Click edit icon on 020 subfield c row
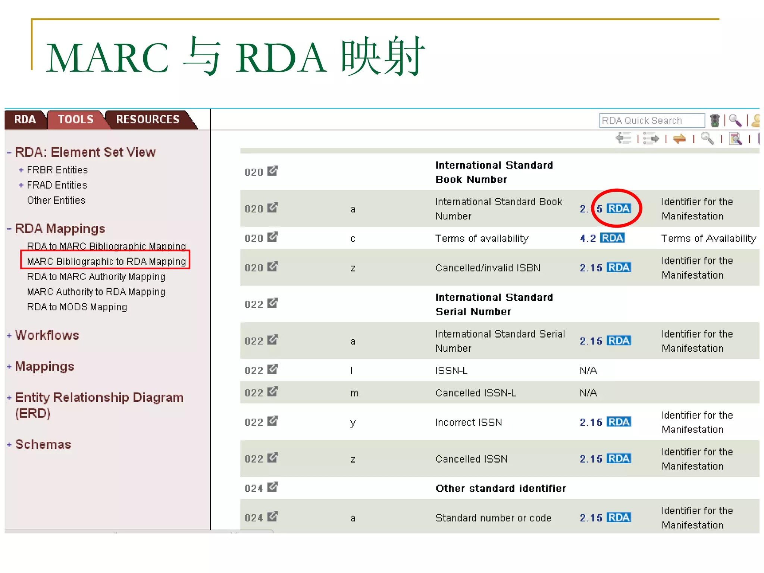Image resolution: width=764 pixels, height=573 pixels. tap(273, 237)
